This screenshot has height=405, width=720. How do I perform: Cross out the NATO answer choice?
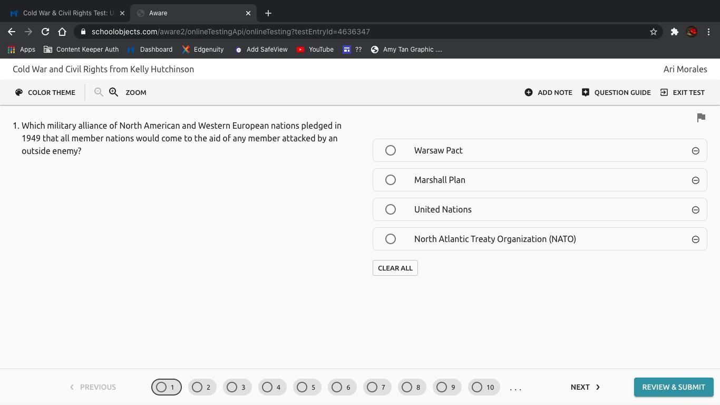(x=695, y=239)
